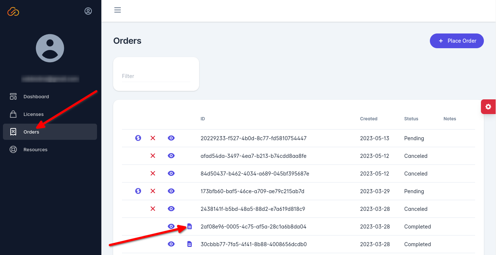Navigate to Licenses from the sidebar

coord(33,114)
